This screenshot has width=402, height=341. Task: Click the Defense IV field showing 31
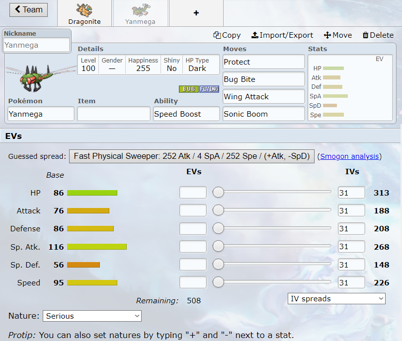click(351, 228)
